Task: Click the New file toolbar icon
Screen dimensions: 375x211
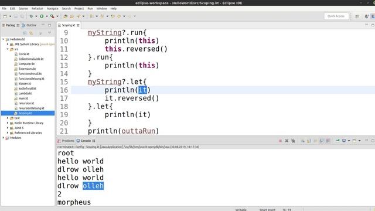Action: coord(5,16)
